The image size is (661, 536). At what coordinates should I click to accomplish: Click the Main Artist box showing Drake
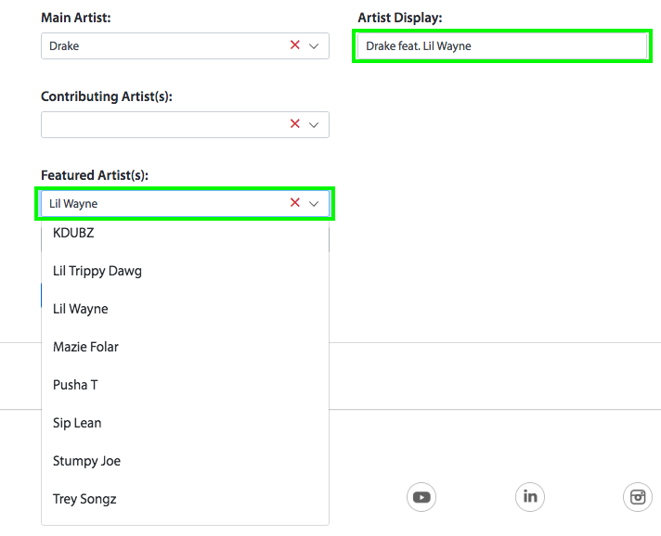pyautogui.click(x=185, y=45)
